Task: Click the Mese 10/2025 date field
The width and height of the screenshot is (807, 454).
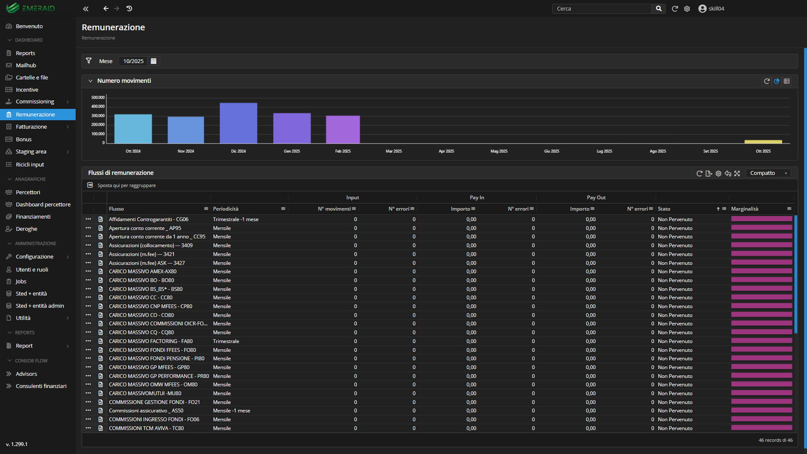Action: point(133,61)
